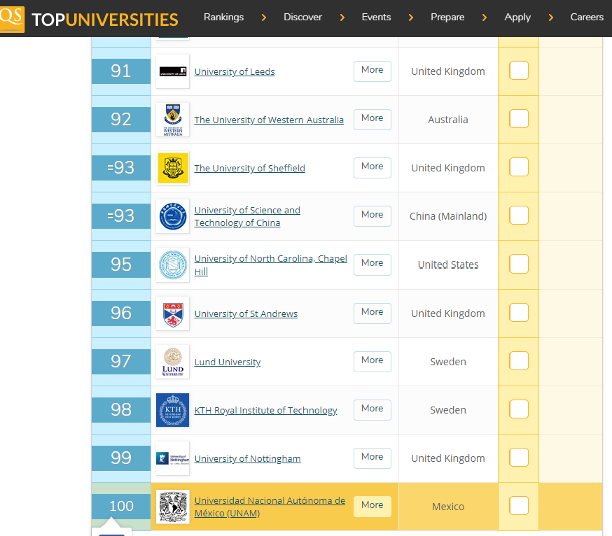This screenshot has height=536, width=612.
Task: Open the Prepare menu
Action: pyautogui.click(x=447, y=17)
